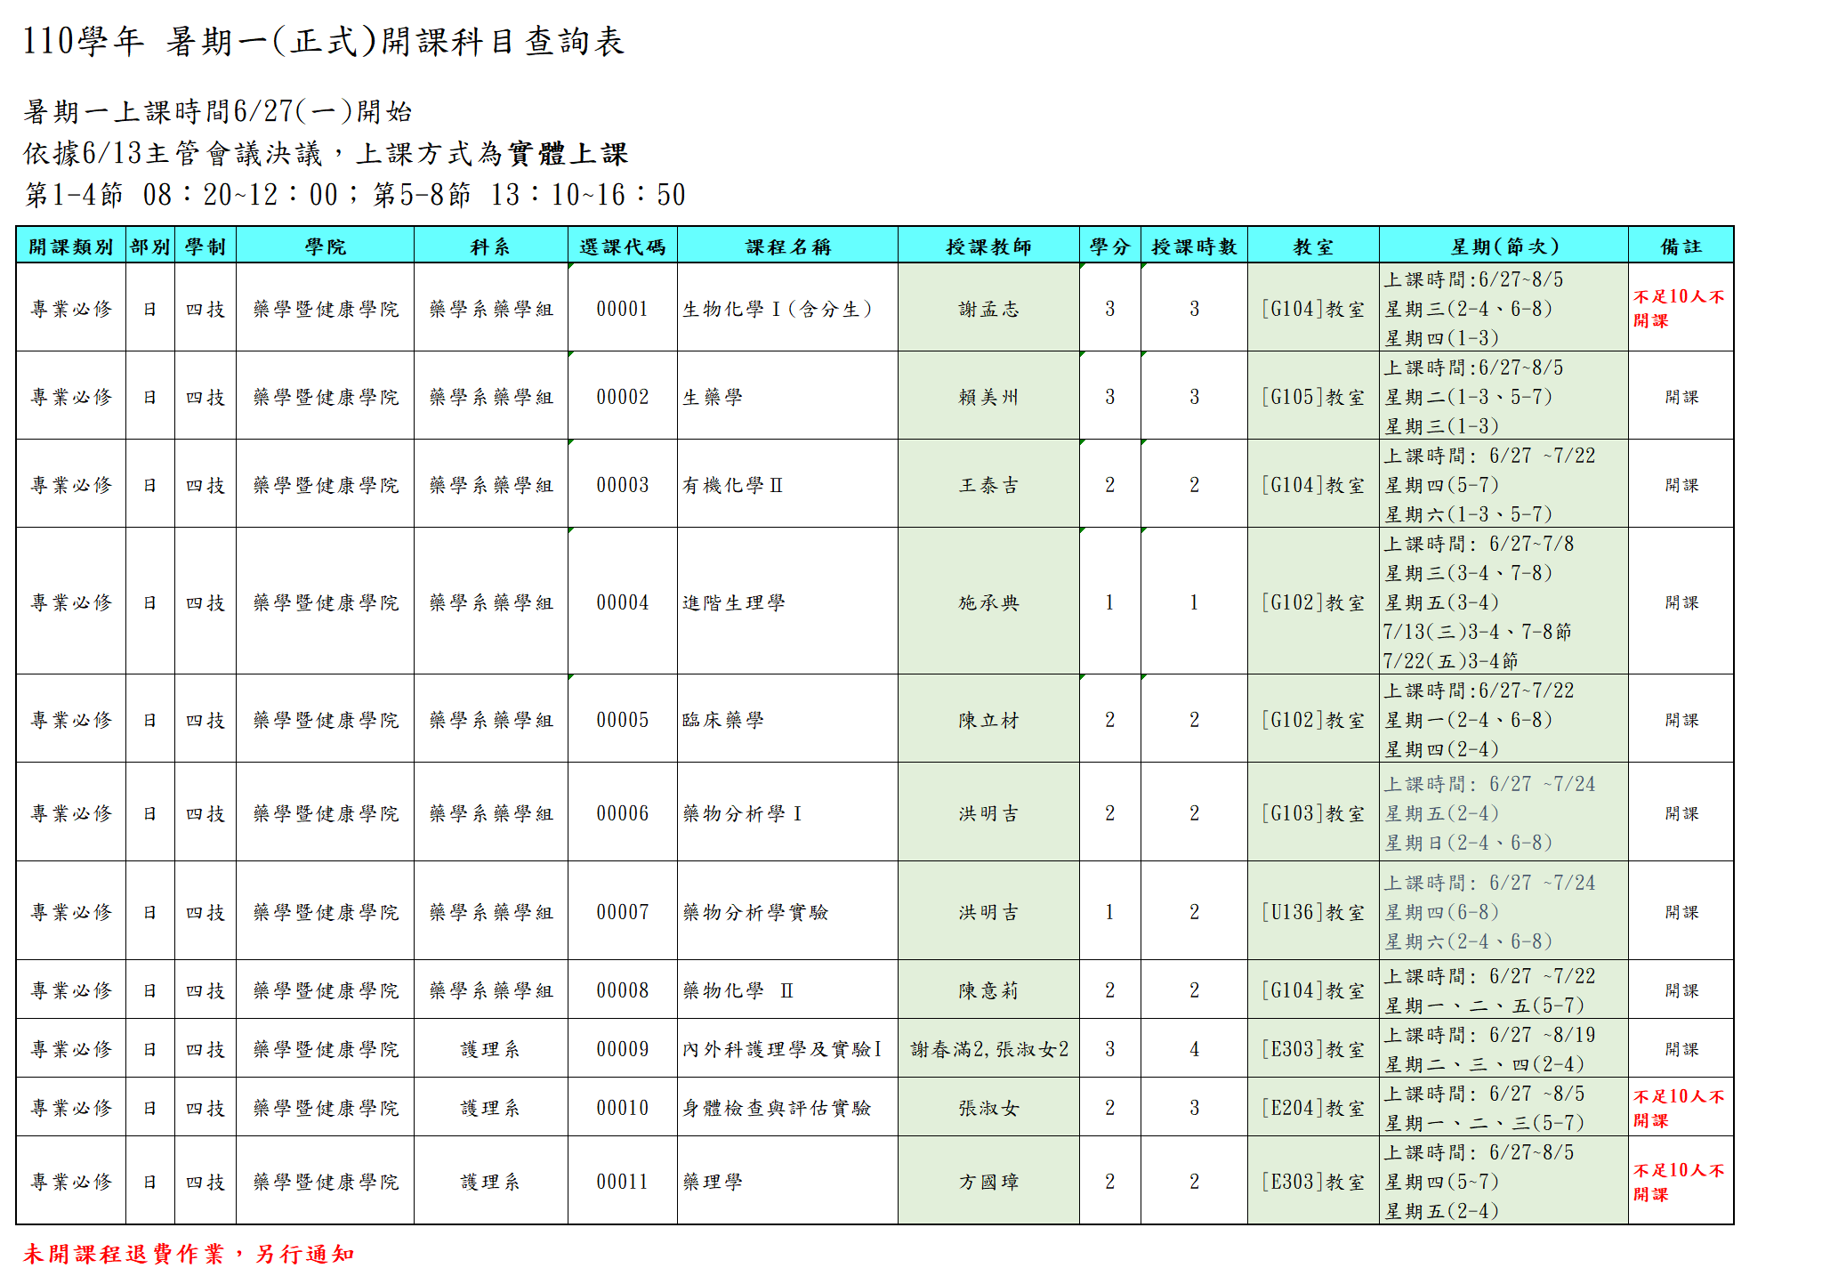Click course name 有機化學Ⅱ
Image resolution: width=1822 pixels, height=1268 pixels.
coord(733,485)
